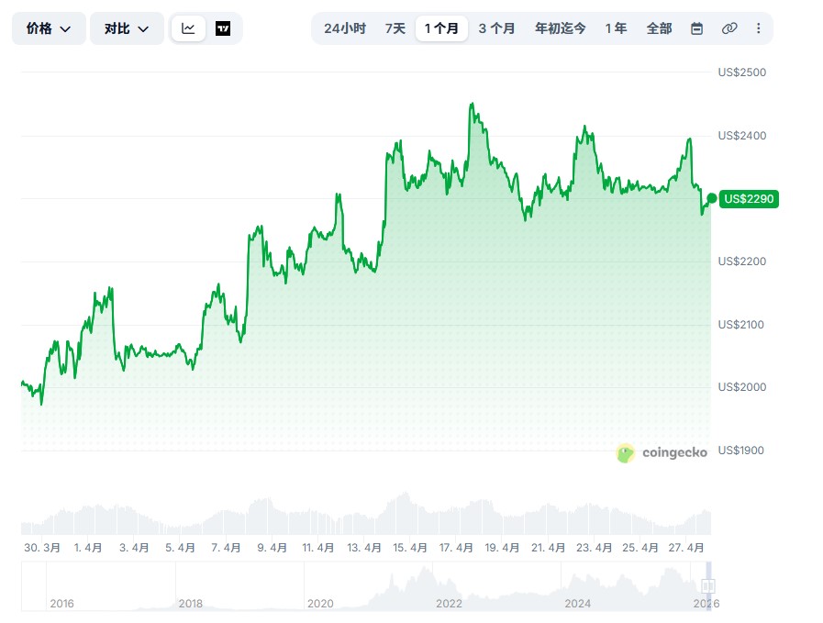823x623 pixels.
Task: Open the three-dot more options menu
Action: click(758, 28)
